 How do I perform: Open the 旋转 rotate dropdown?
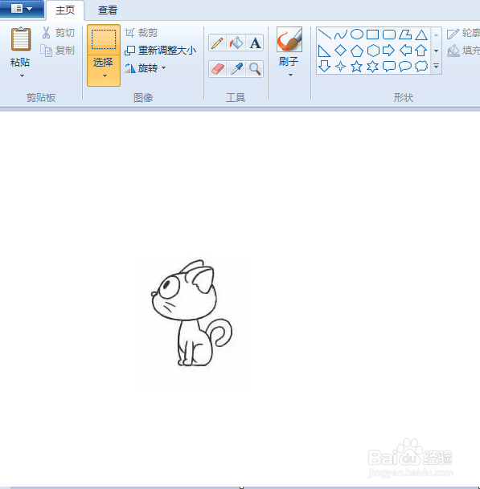pos(146,67)
